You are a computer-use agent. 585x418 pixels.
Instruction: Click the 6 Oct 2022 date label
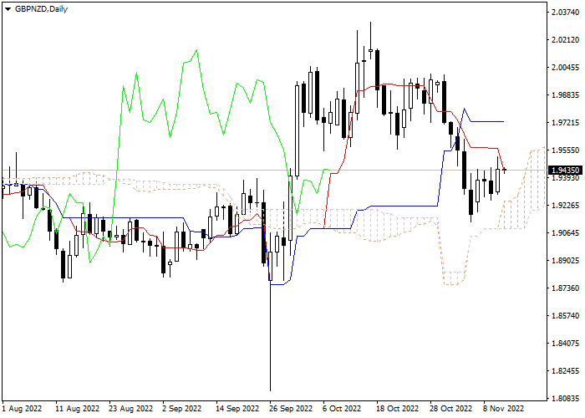coord(342,409)
